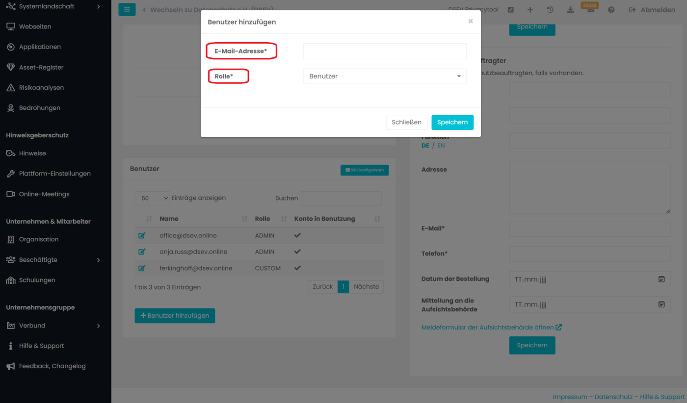Click Speichern in the Benutzer hinzufügen dialog

click(x=452, y=122)
